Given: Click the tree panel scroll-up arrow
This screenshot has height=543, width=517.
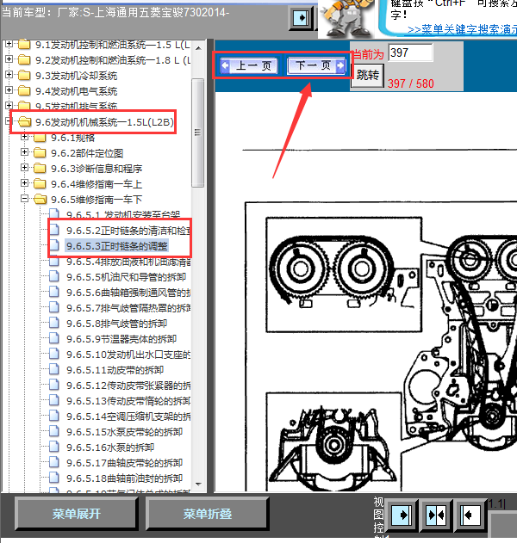Looking at the screenshot, I should [198, 48].
